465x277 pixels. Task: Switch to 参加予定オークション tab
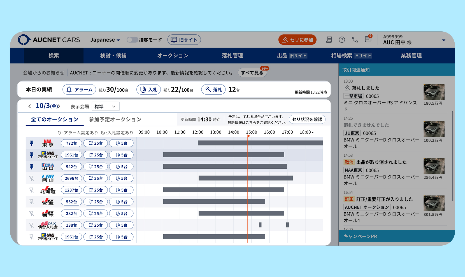coord(115,119)
